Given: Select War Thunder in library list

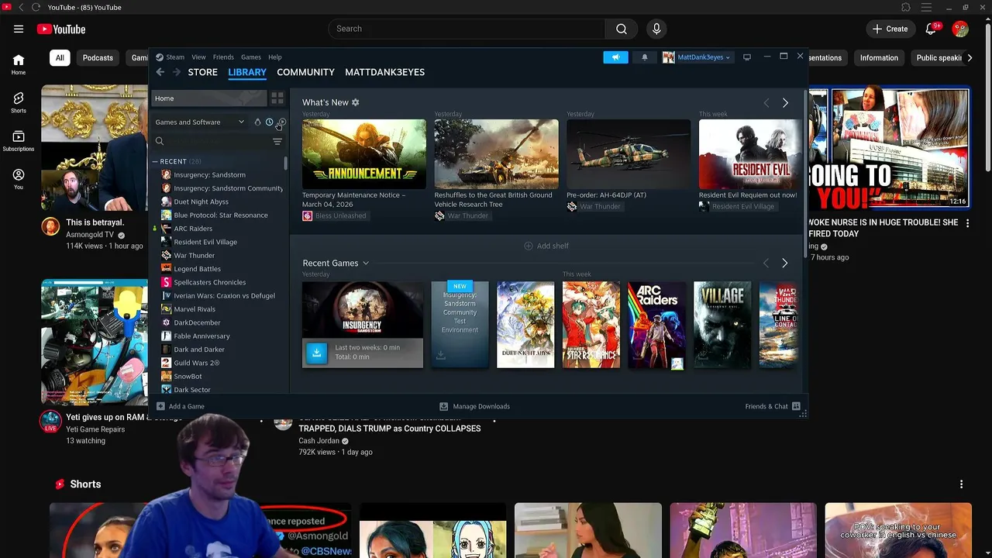Looking at the screenshot, I should pyautogui.click(x=195, y=256).
